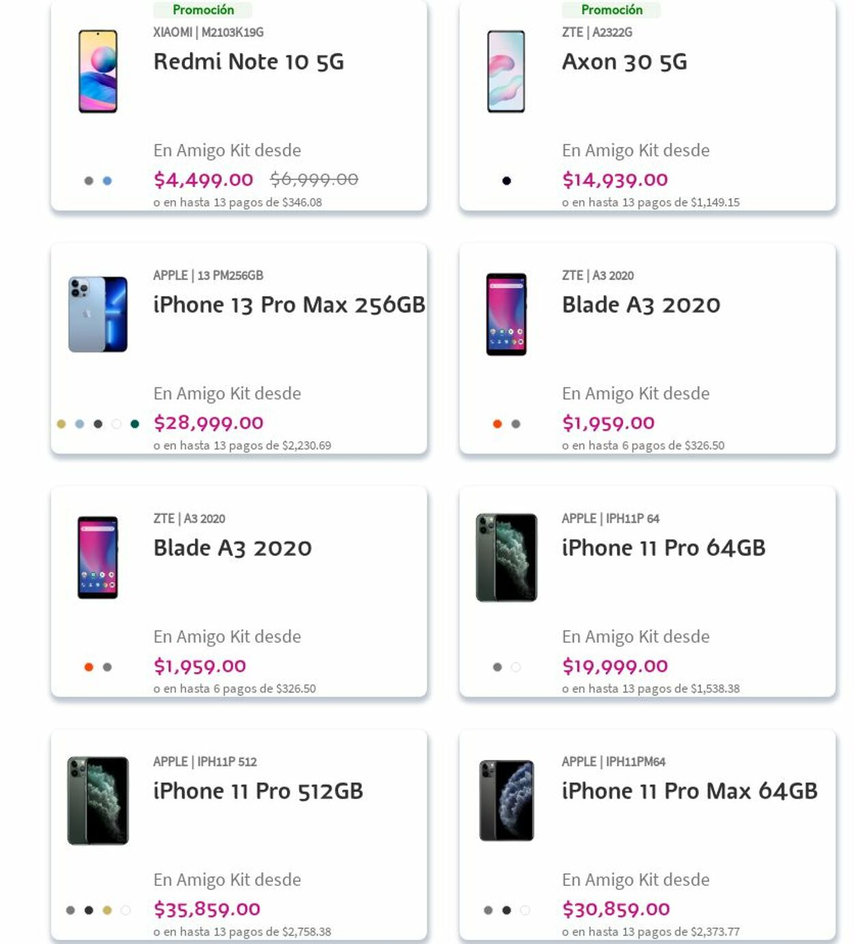Select the black color dot for Axon 30 5G
This screenshot has width=854, height=944.
click(x=506, y=181)
